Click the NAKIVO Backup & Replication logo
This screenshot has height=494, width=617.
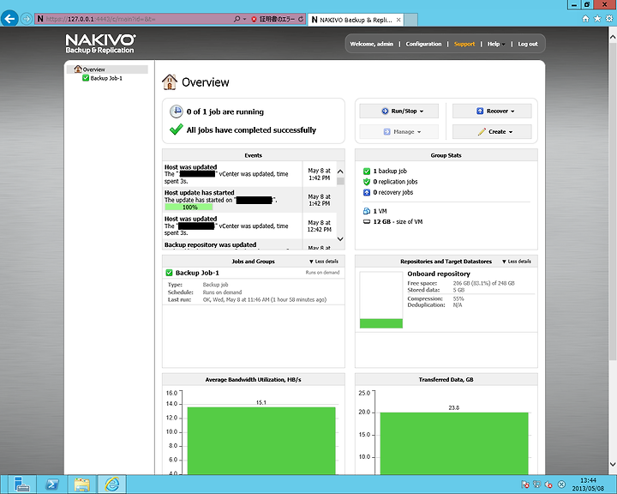click(100, 44)
